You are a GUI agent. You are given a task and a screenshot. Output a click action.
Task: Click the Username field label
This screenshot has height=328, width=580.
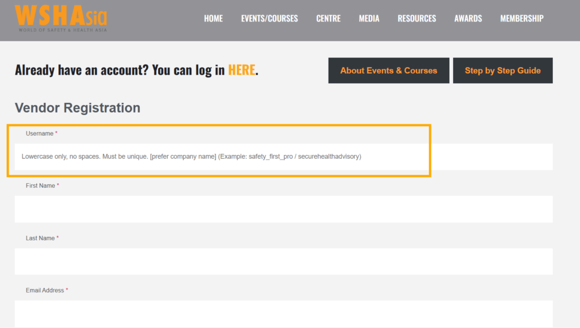point(39,133)
